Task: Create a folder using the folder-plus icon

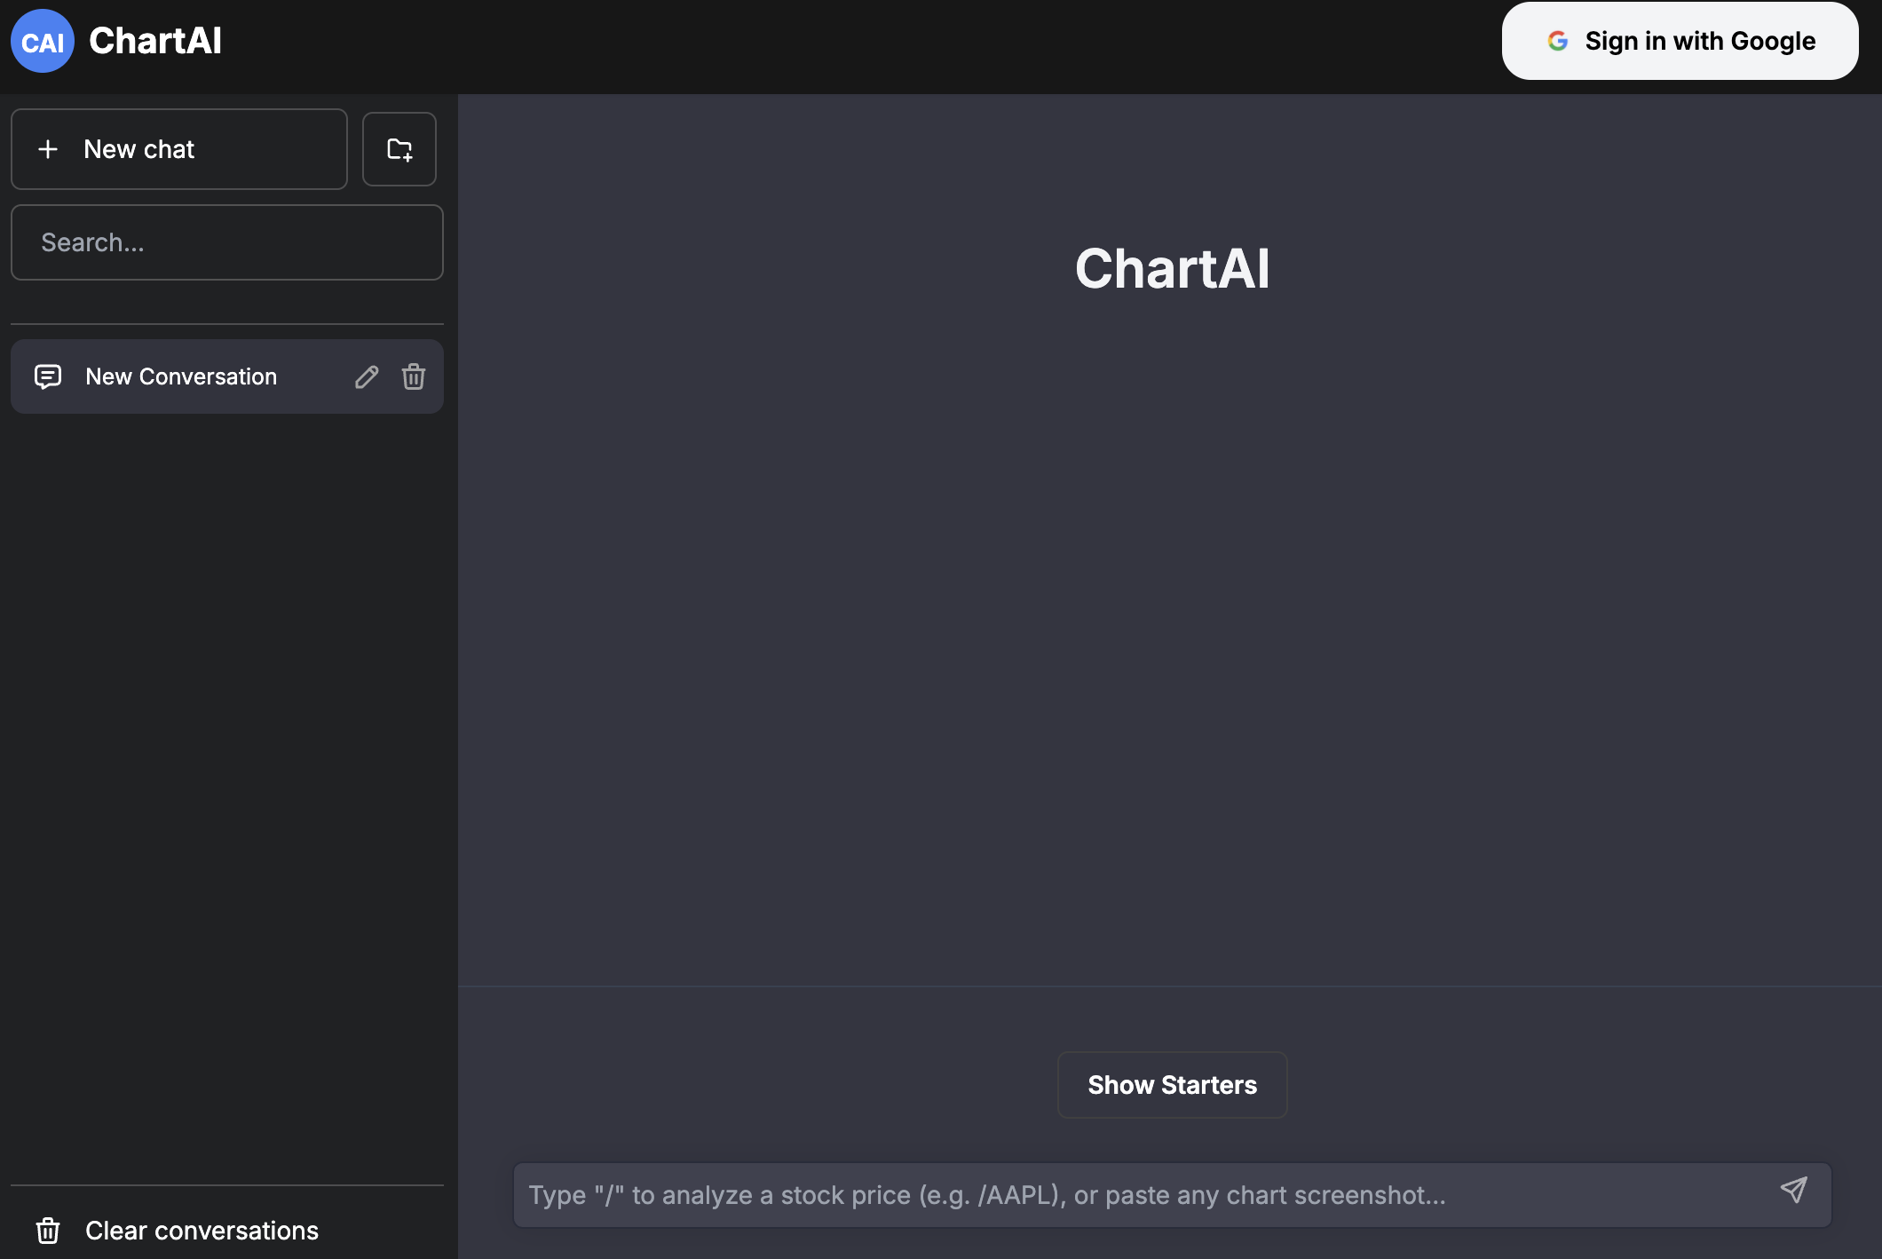Action: (399, 148)
